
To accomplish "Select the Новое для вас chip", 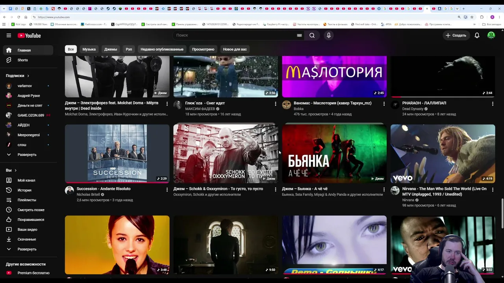I will click(x=235, y=49).
